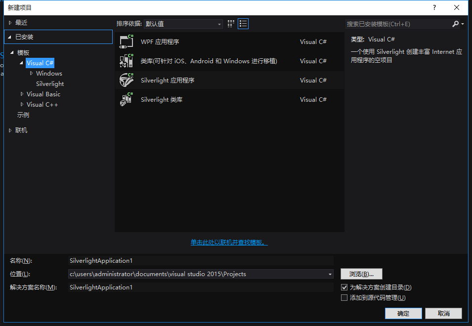
Task: Click the 浏览(B)... button
Action: 361,274
